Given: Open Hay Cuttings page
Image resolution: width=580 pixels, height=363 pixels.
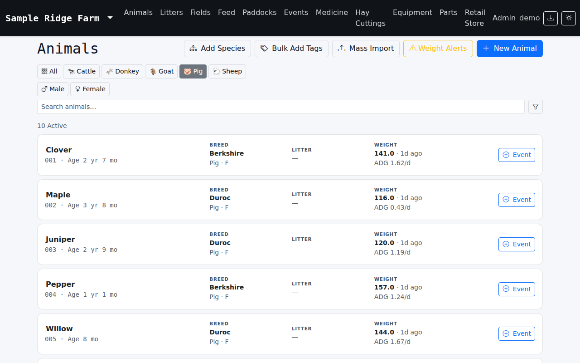Looking at the screenshot, I should coord(370,18).
